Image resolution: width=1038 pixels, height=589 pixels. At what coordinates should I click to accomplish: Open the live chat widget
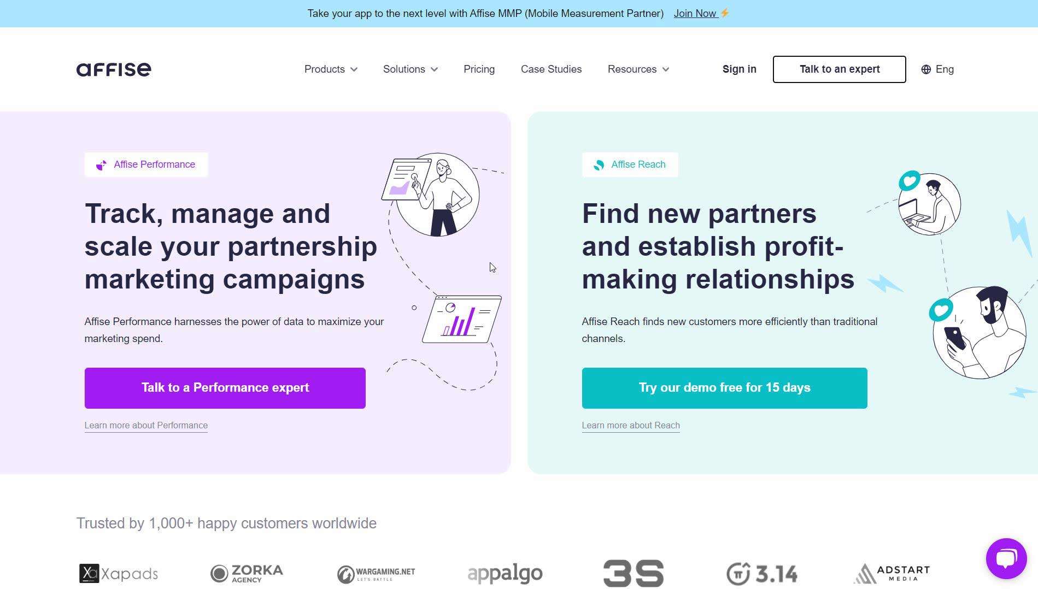[1006, 558]
